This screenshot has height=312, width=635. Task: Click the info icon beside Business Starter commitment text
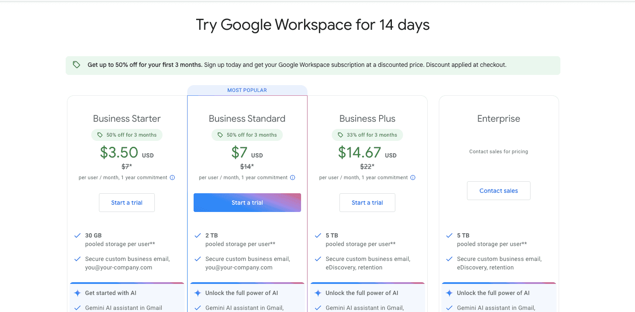(x=172, y=177)
